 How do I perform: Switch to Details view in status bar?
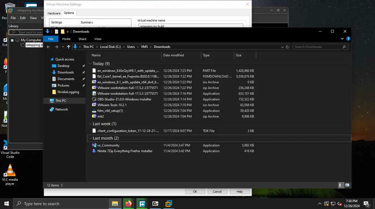340,185
